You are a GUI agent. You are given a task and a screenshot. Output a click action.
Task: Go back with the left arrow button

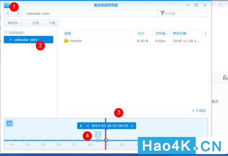[8, 13]
